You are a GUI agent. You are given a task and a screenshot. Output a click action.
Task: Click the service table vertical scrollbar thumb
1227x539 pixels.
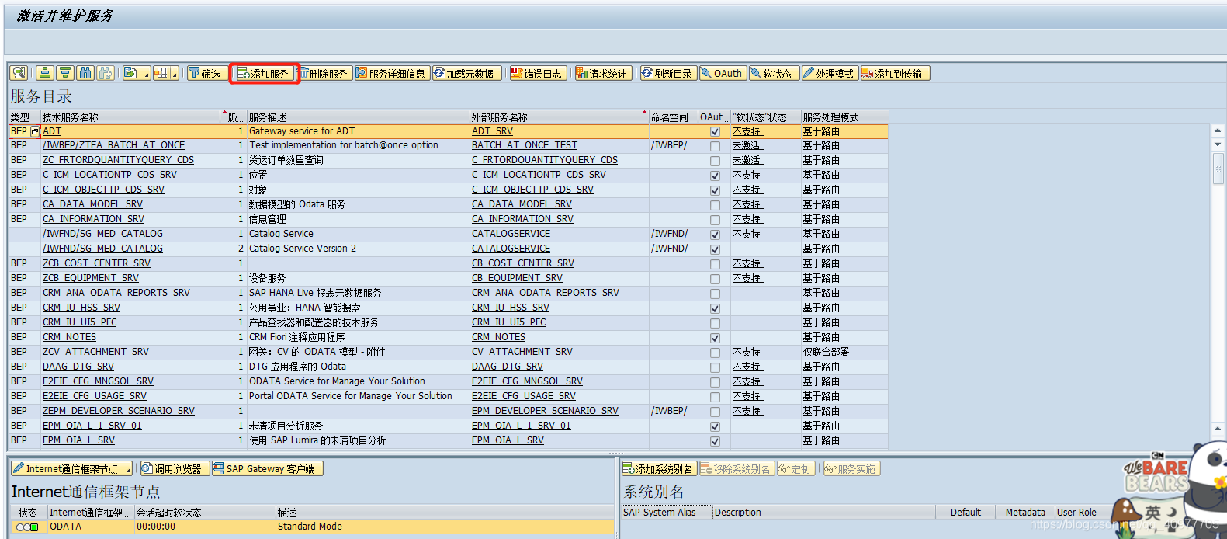1218,169
